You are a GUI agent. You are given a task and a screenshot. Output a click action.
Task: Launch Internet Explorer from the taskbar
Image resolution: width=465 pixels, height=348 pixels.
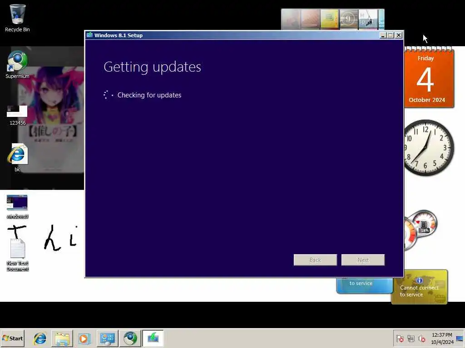coord(40,338)
